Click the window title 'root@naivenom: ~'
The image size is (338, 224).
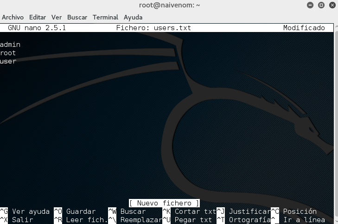pos(169,5)
